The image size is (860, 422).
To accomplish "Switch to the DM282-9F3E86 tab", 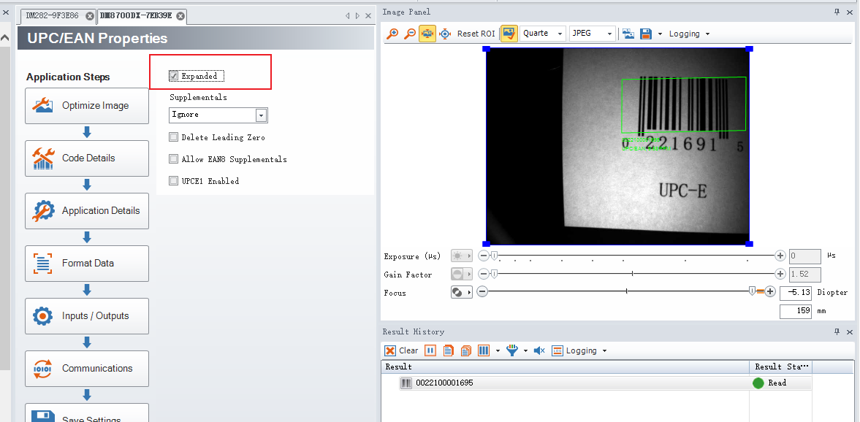I will click(53, 16).
